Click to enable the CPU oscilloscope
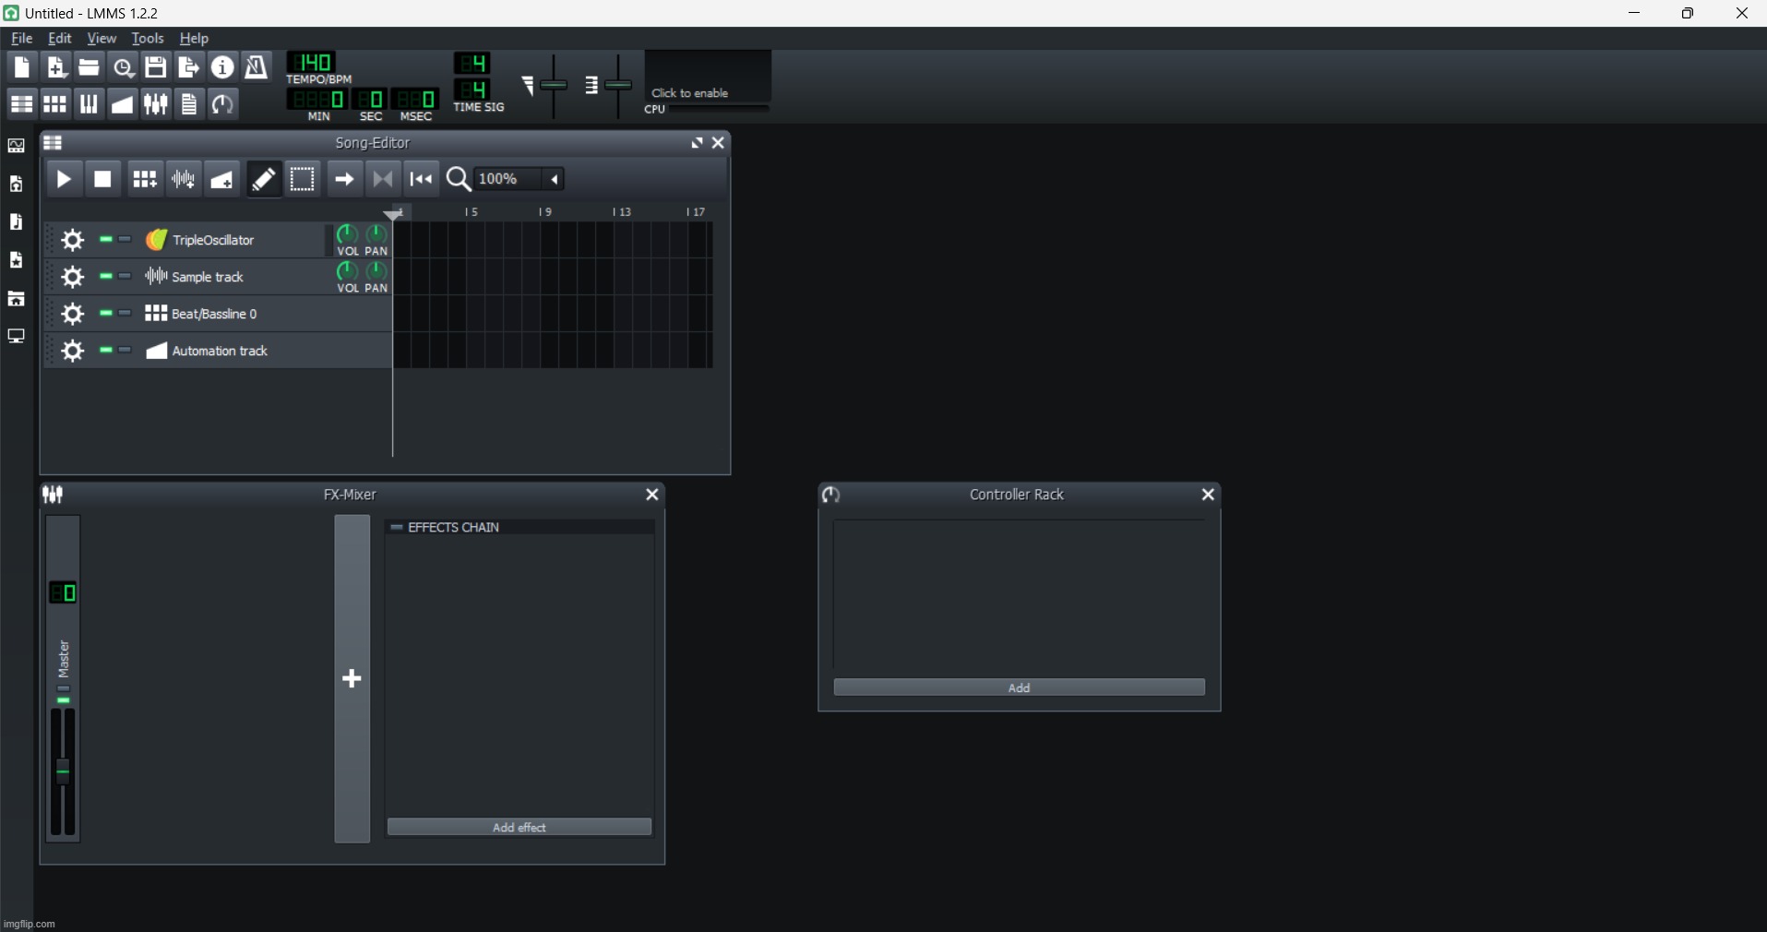Image resolution: width=1767 pixels, height=932 pixels. click(708, 77)
